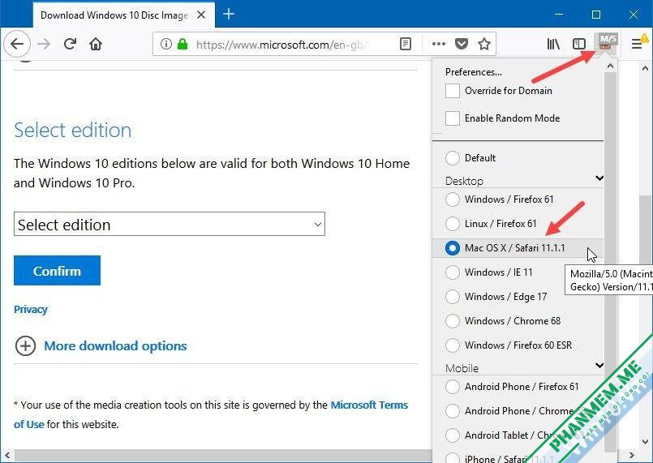This screenshot has height=463, width=653.
Task: Click the green padlock icon
Action: click(x=183, y=44)
